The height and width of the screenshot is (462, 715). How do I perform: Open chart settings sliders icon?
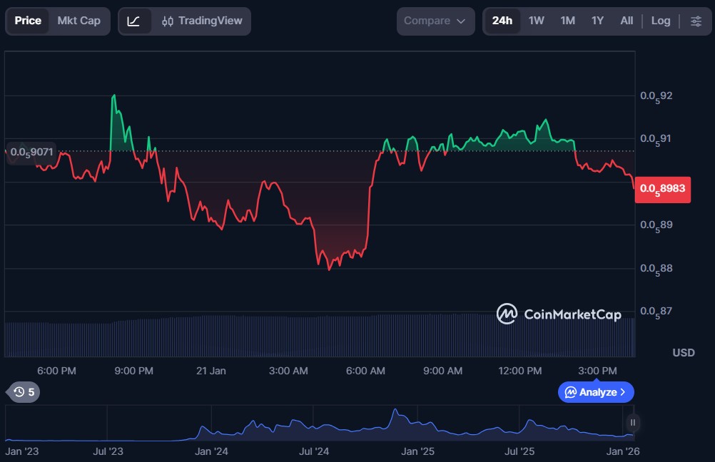tap(696, 21)
